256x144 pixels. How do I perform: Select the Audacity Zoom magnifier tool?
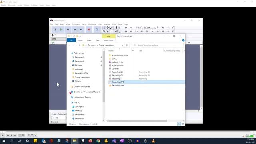click(x=104, y=32)
